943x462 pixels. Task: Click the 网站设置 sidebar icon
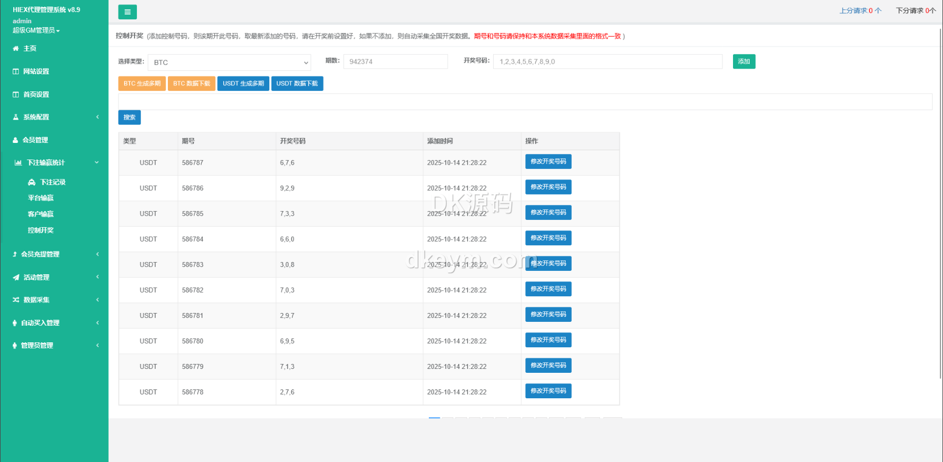click(x=16, y=71)
